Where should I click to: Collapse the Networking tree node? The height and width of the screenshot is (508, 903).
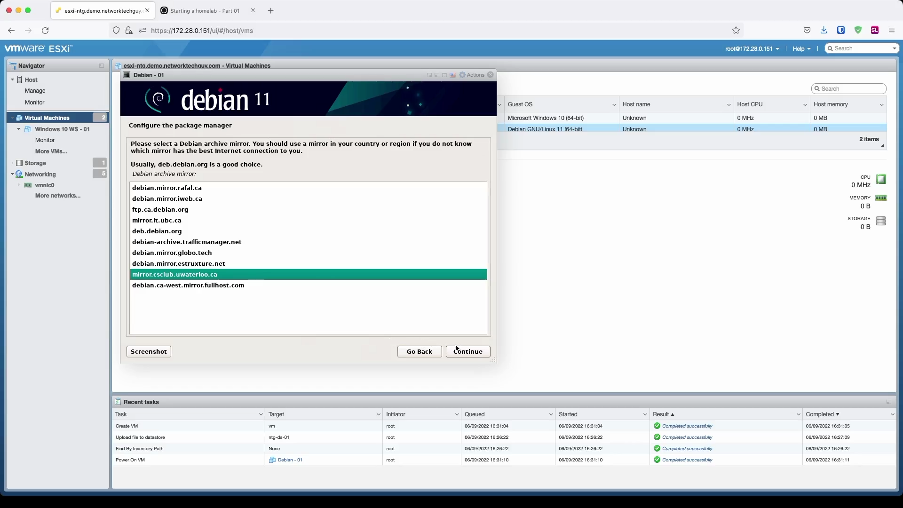pos(12,175)
